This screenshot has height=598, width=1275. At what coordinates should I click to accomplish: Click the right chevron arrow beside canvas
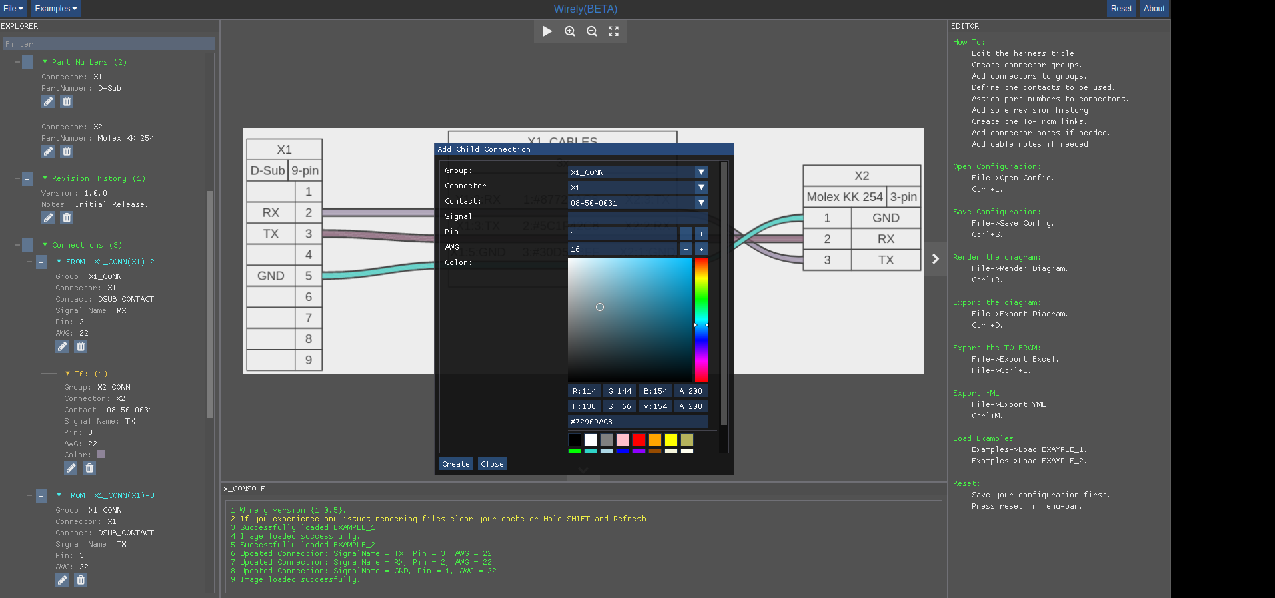click(936, 259)
